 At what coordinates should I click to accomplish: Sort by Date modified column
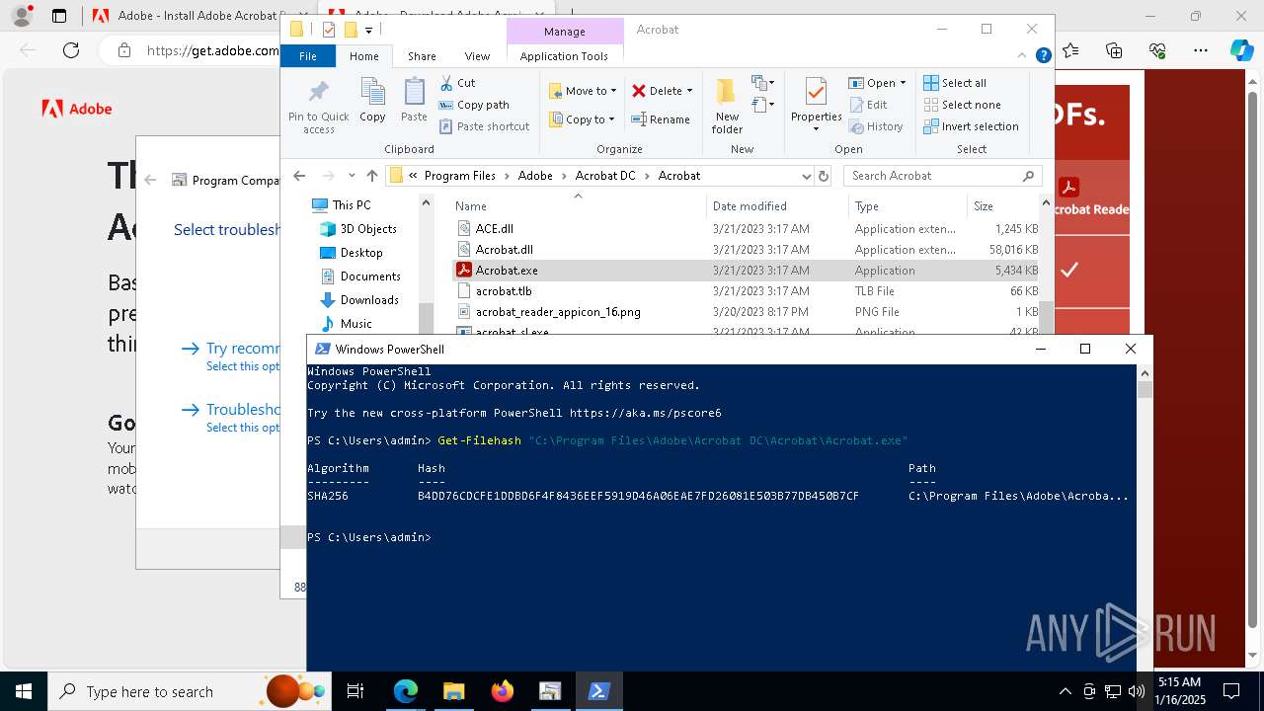click(x=777, y=206)
